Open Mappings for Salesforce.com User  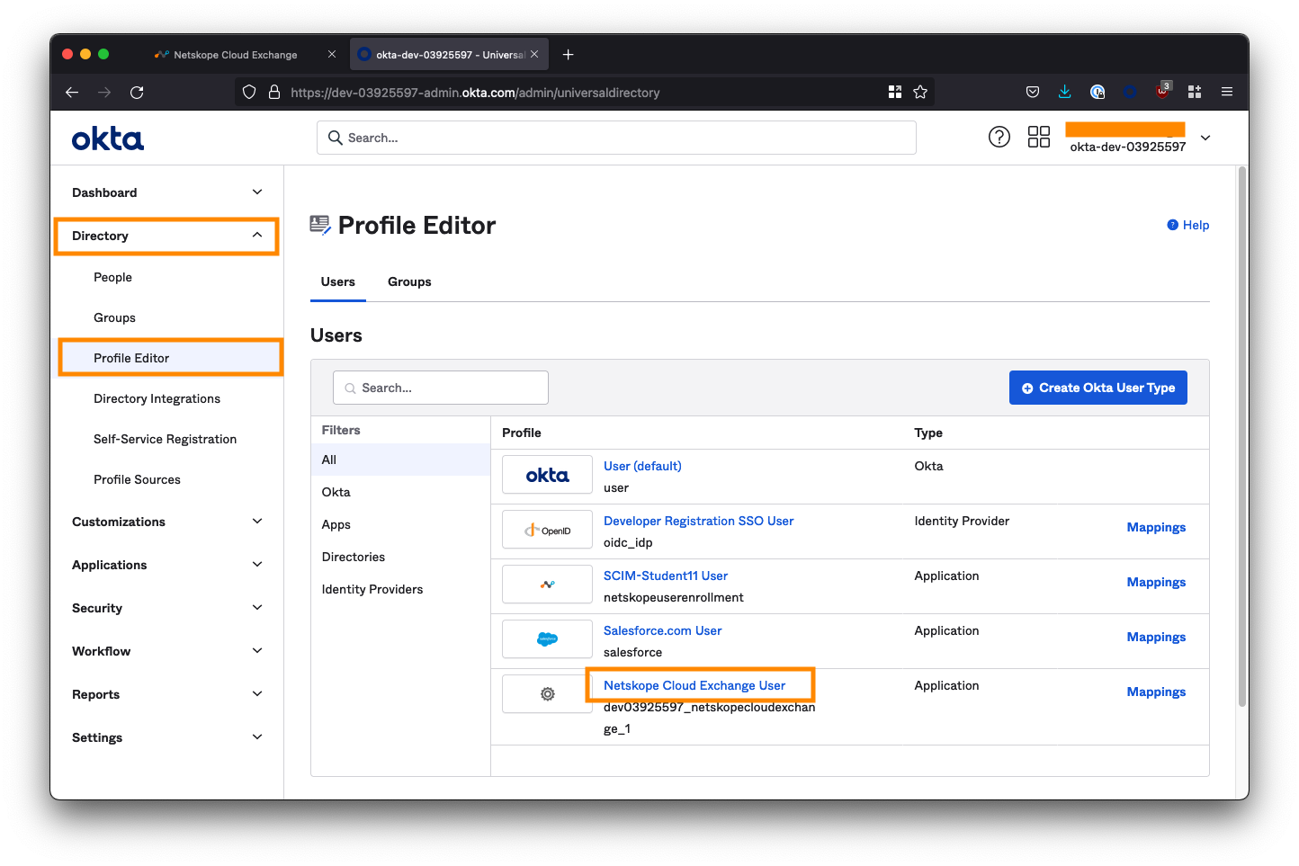click(1156, 637)
